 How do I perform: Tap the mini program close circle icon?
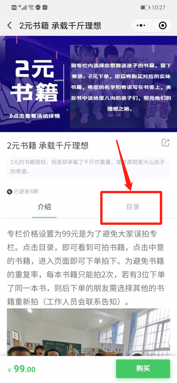point(162,25)
